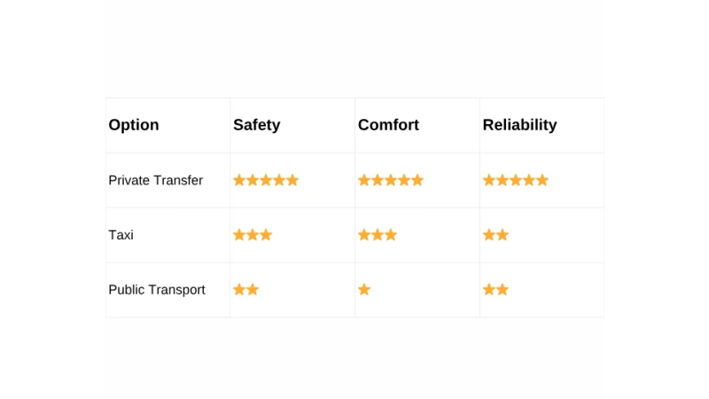The image size is (709, 399).
Task: Click the Private Transfer Comfort star rating
Action: [x=391, y=180]
